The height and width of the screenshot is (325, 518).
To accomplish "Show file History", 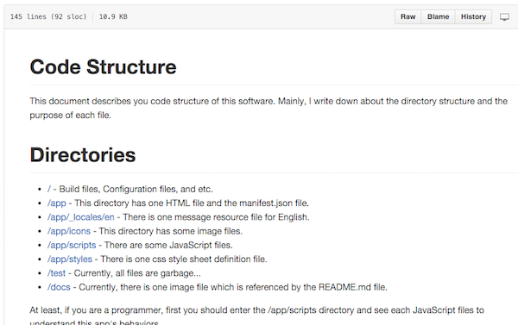I will (473, 17).
